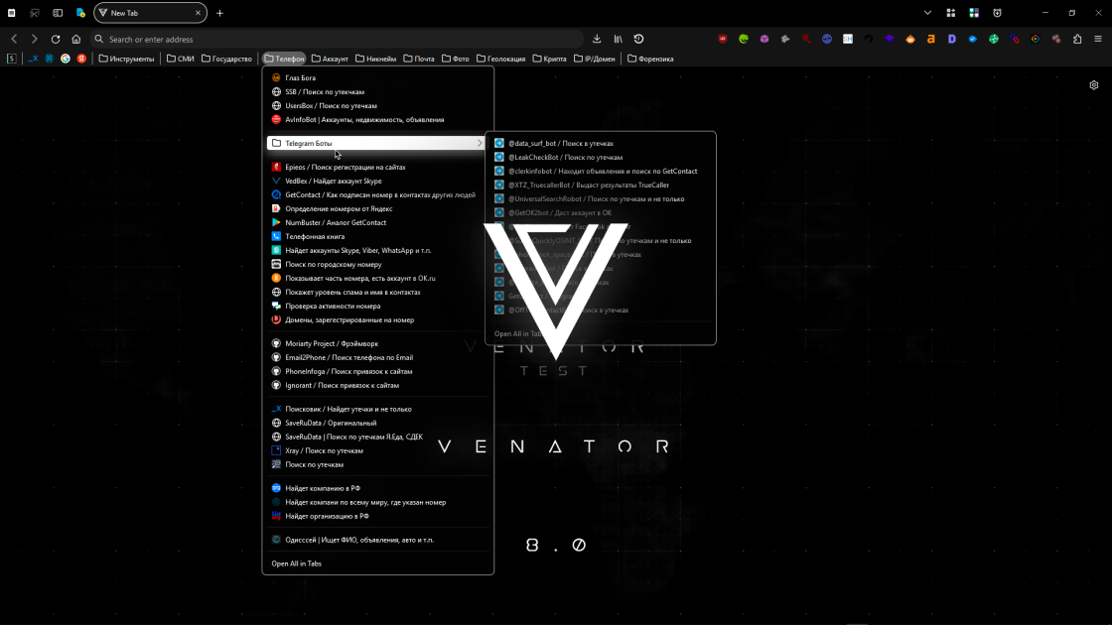
Task: Open a new tab with plus button
Action: (219, 13)
